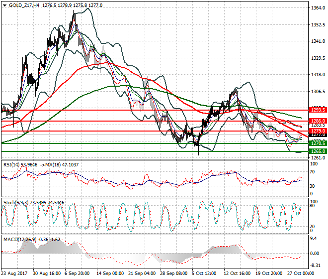The width and height of the screenshot is (328, 279).
Task: Click the 1364.0 price scale value
Action: point(318,8)
